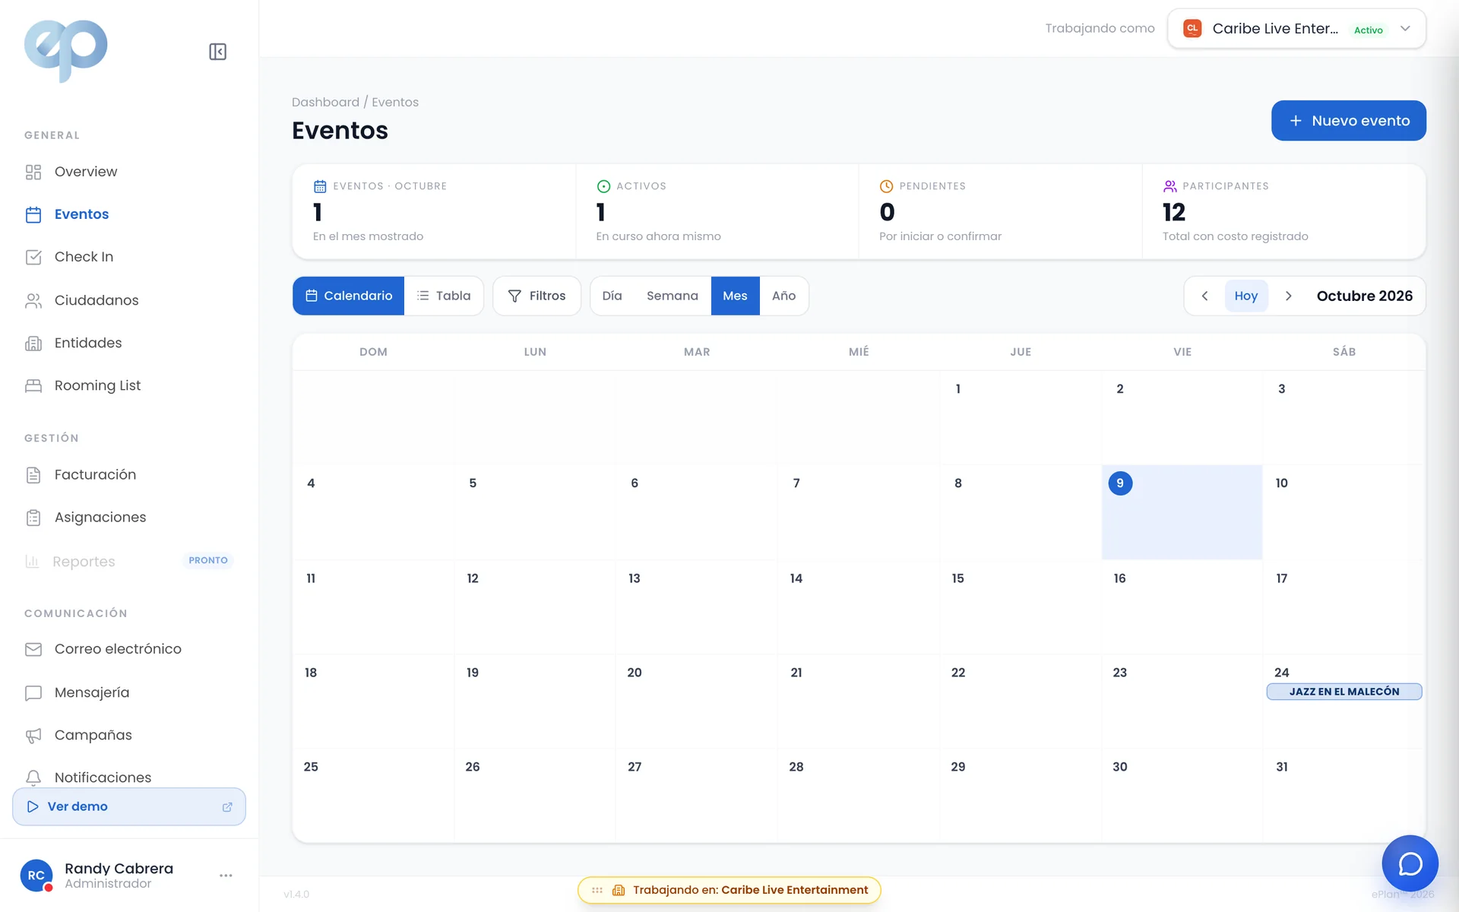Select Día calendar range

point(612,296)
